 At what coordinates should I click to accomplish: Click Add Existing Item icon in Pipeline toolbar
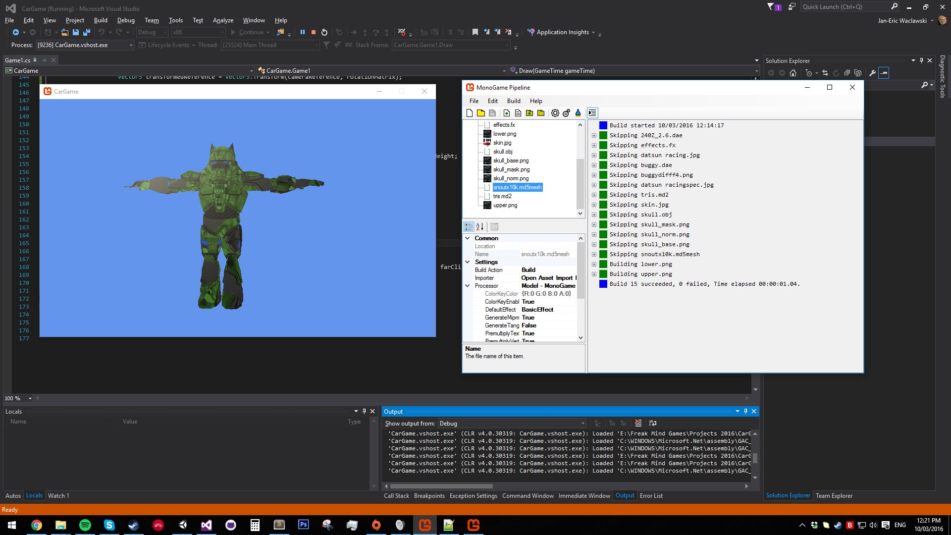coord(518,113)
